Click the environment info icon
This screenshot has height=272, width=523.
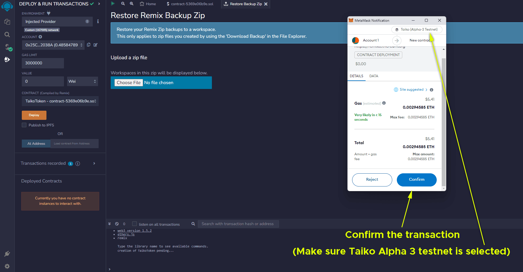[x=98, y=21]
